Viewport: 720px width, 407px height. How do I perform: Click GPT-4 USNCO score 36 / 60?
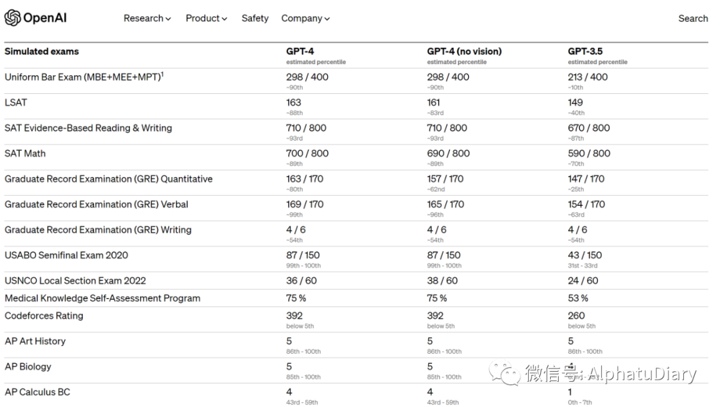301,281
